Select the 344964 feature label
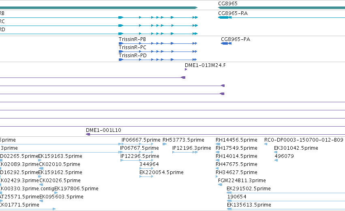 [149, 164]
